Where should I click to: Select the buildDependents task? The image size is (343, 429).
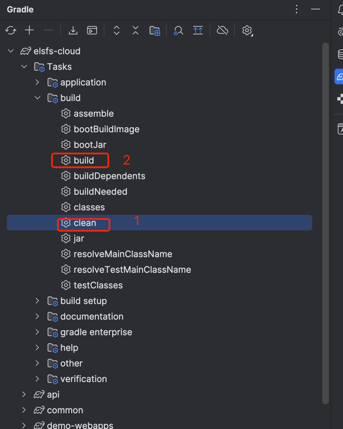(x=109, y=176)
